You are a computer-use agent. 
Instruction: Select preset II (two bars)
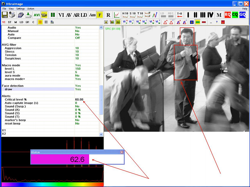[x=195, y=15]
